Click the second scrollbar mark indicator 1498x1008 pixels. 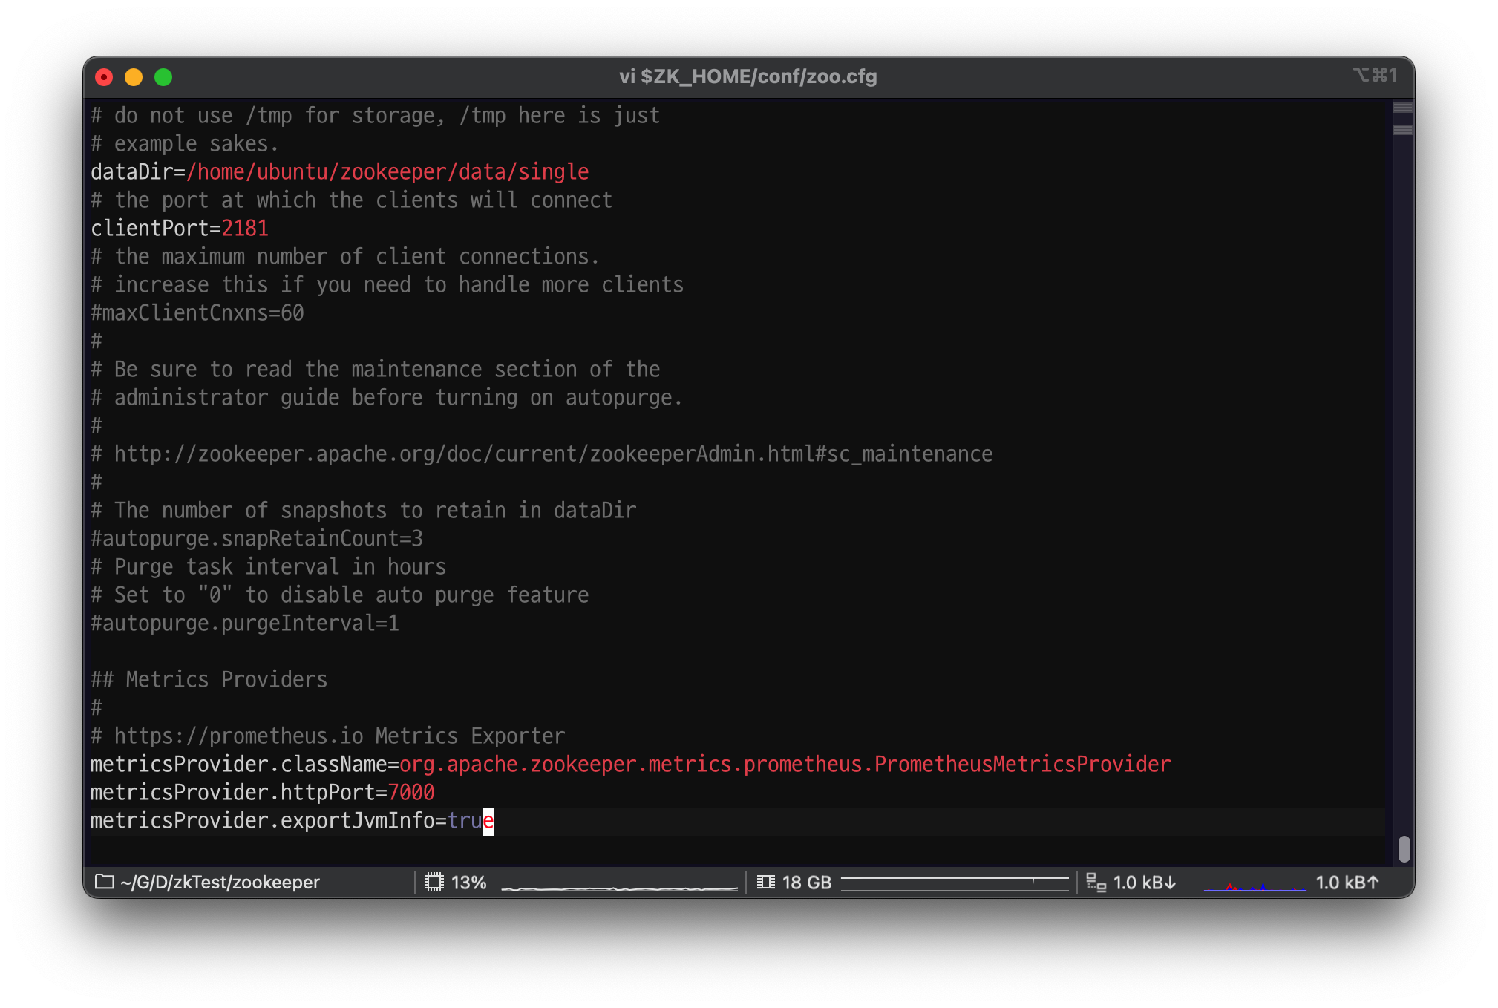point(1402,130)
